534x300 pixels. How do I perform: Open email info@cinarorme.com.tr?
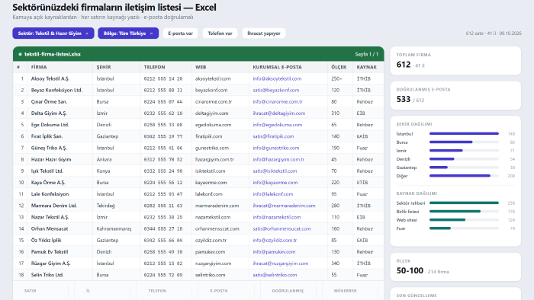tap(278, 101)
